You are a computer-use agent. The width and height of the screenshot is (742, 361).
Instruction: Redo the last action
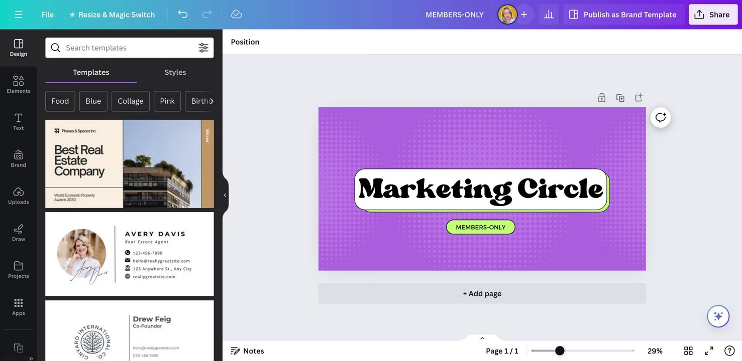click(x=206, y=15)
